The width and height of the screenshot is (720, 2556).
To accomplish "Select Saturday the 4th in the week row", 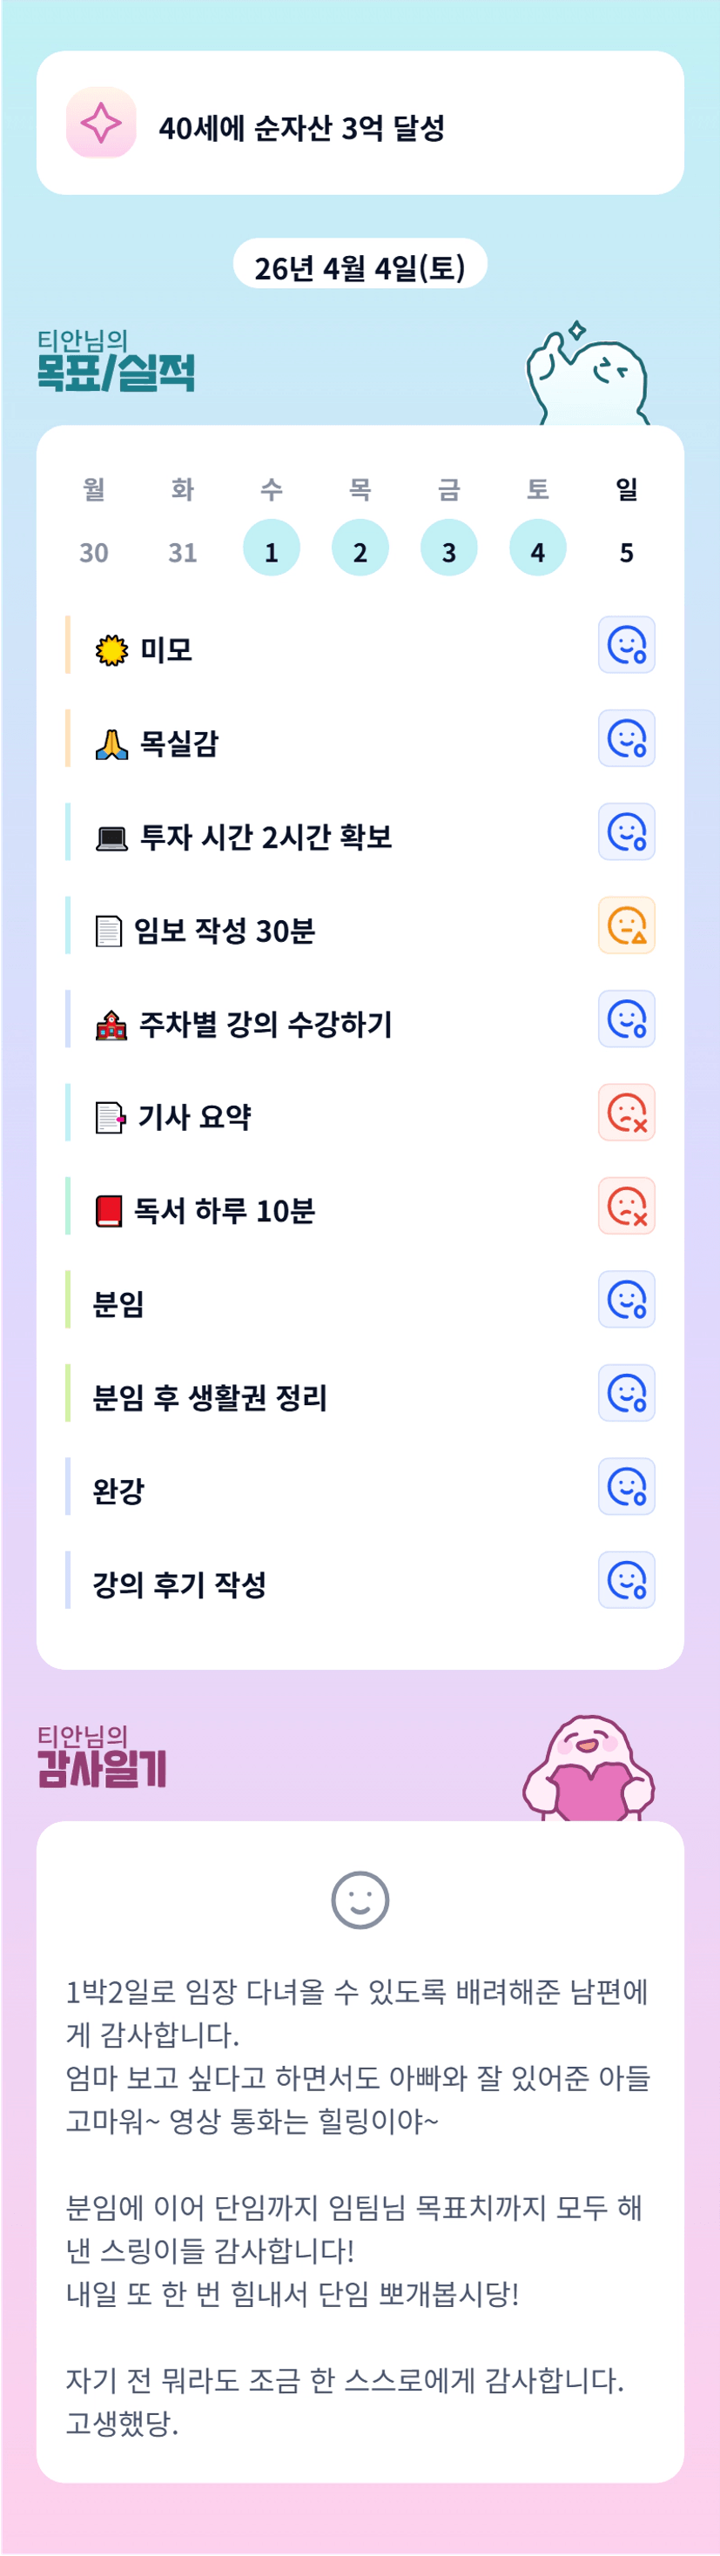I will 537,548.
